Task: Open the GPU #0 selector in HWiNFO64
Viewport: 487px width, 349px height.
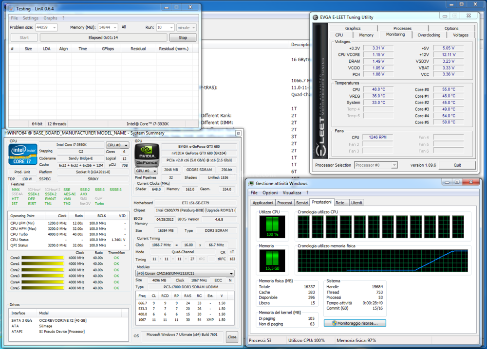Action: tap(146, 171)
